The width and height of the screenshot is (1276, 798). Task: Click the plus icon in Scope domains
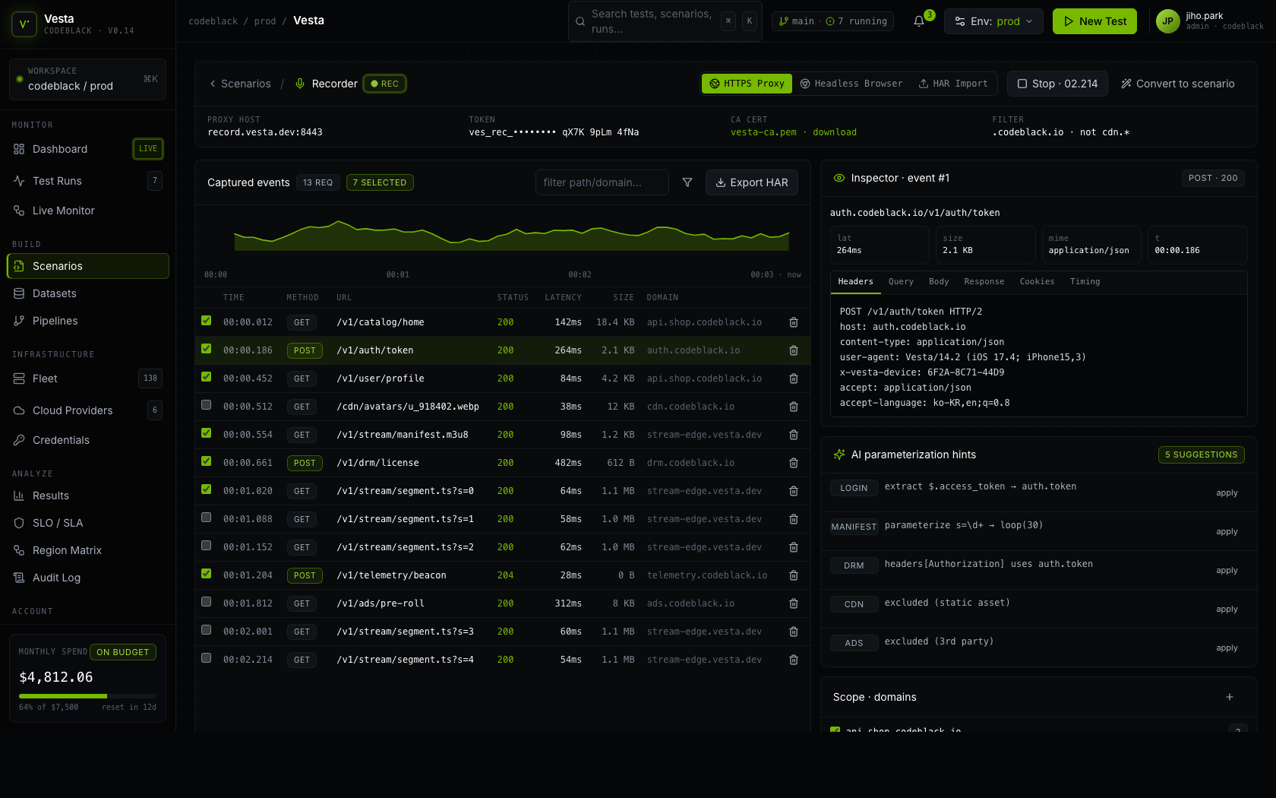[1229, 697]
